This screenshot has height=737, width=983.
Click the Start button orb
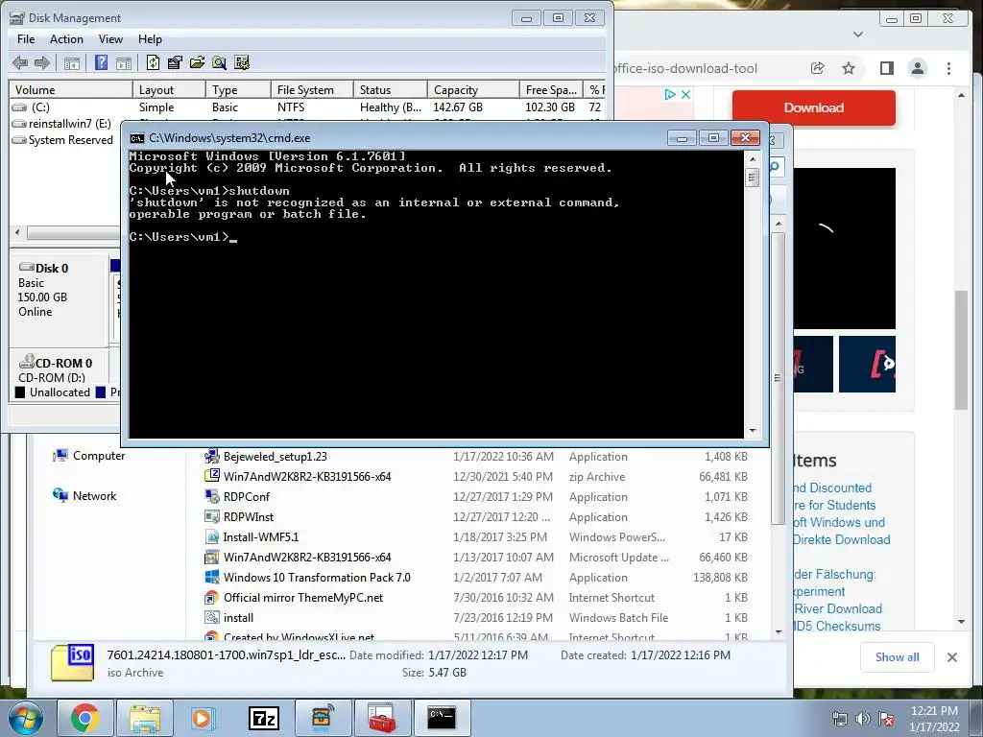tap(26, 718)
